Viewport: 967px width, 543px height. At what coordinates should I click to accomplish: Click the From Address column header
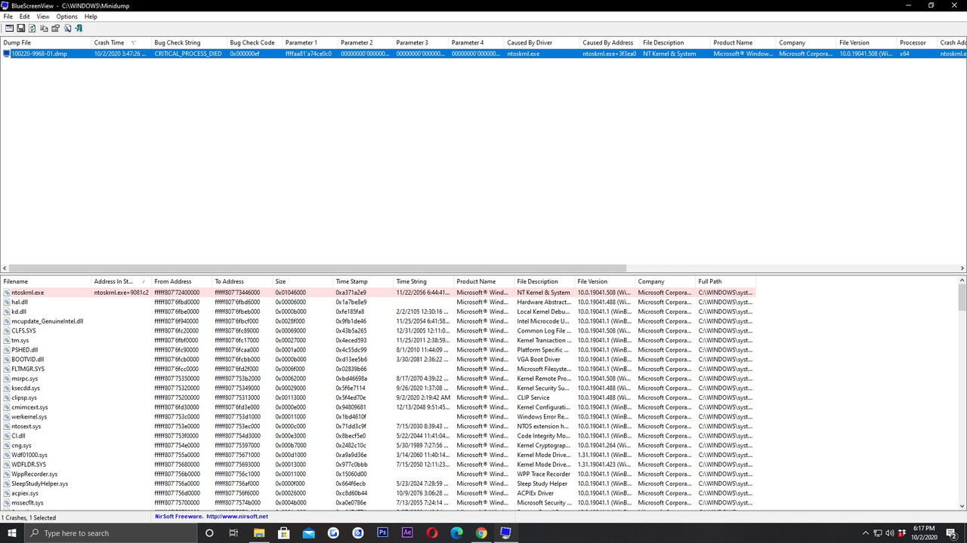181,281
